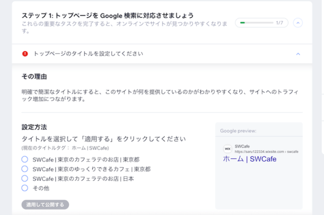The height and width of the screenshot is (215, 324).
Task: Click the saru122334.wixsite.com URL text
Action: click(x=266, y=152)
